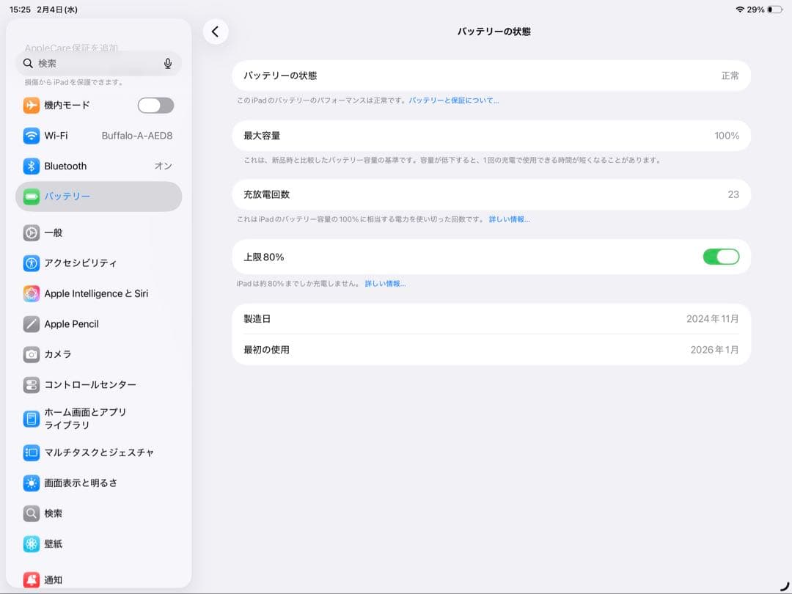Disable the 上限80% charging limit toggle
The width and height of the screenshot is (792, 594).
tap(721, 257)
